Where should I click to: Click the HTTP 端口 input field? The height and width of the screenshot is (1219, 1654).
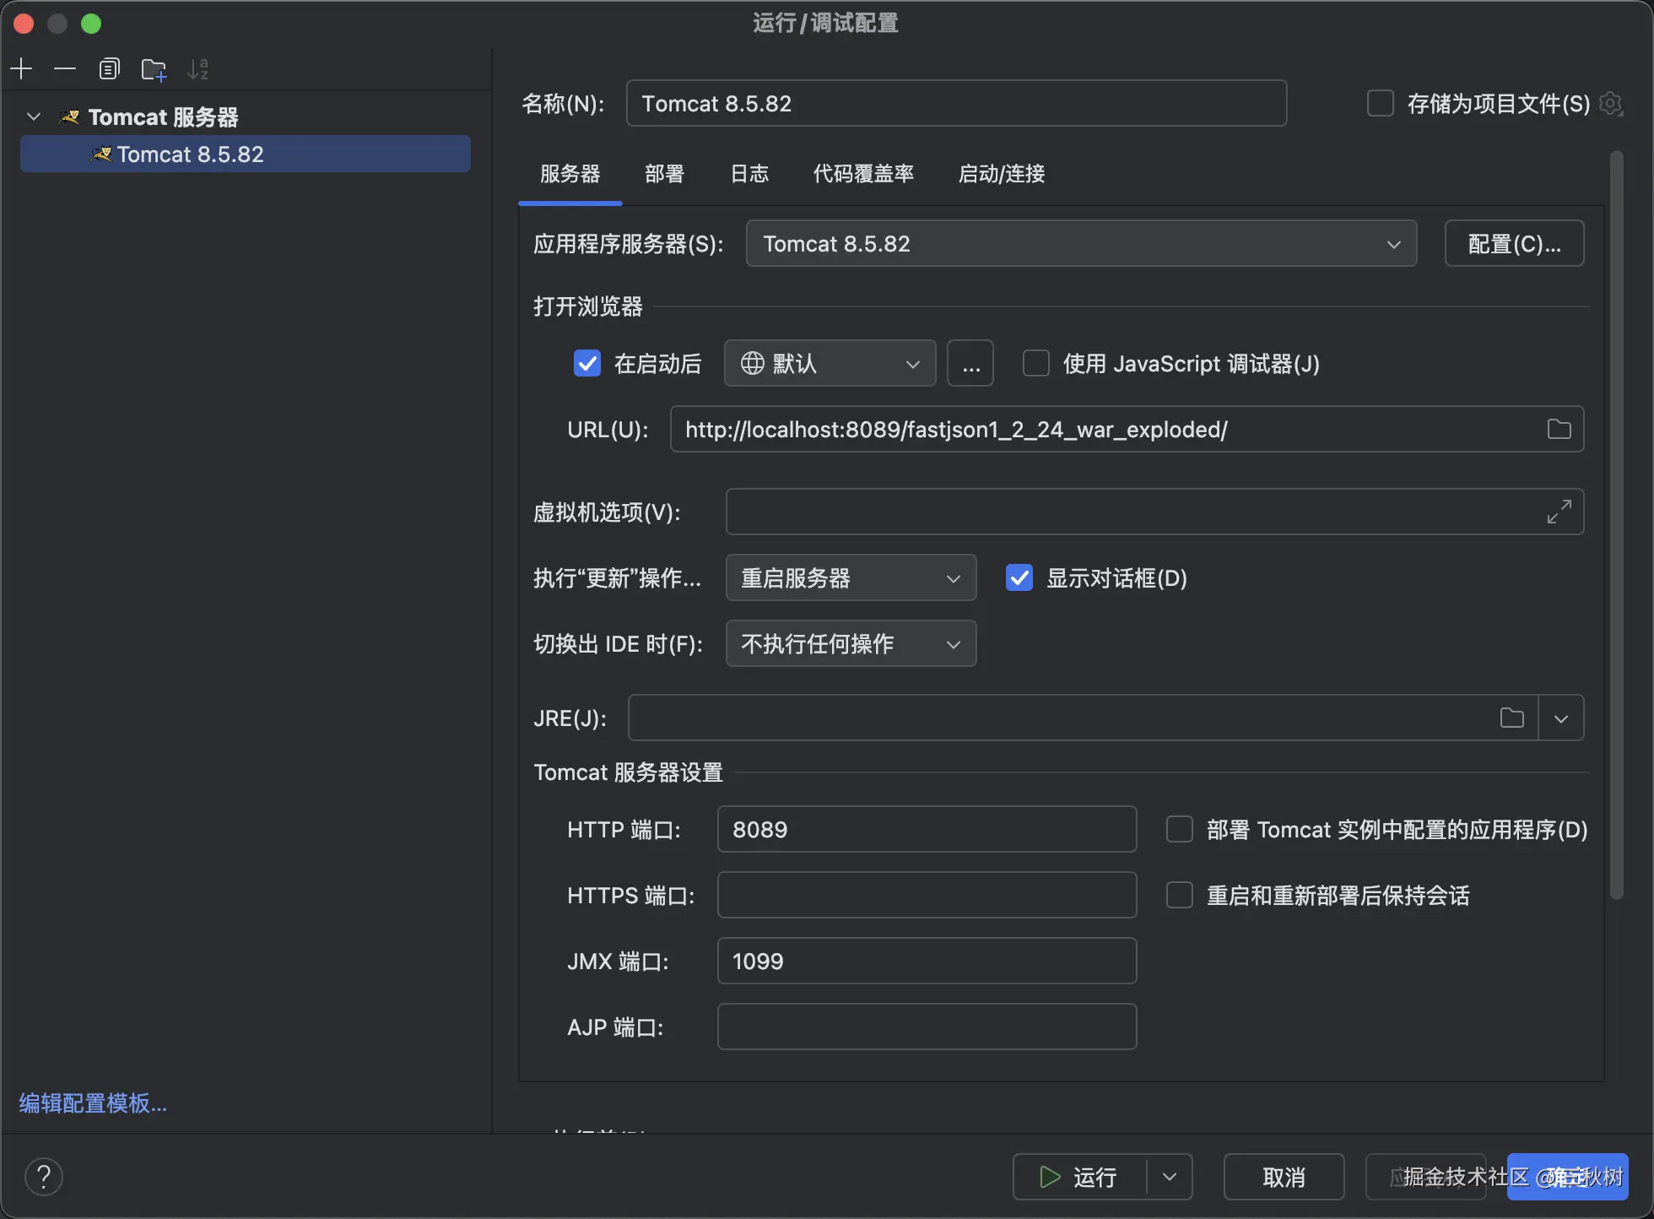[927, 830]
